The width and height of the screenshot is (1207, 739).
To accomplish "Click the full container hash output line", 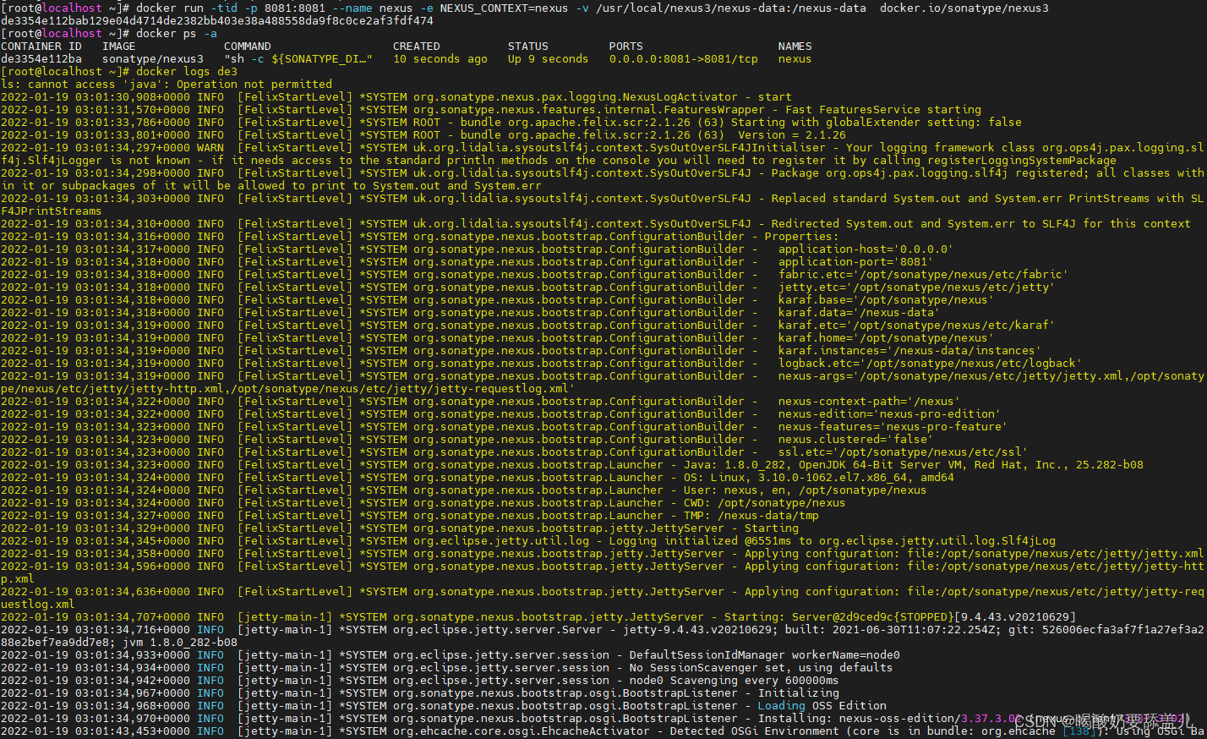I will [217, 21].
